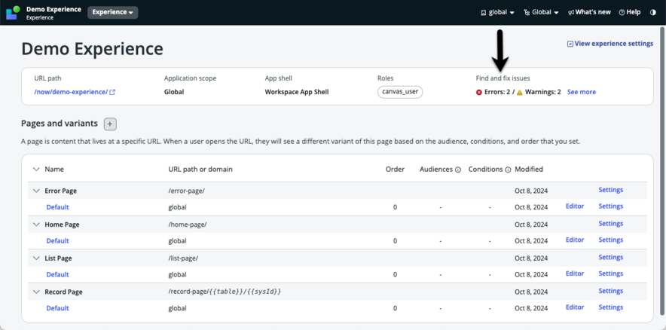Click the Error Page name text
Image resolution: width=666 pixels, height=330 pixels.
click(61, 191)
